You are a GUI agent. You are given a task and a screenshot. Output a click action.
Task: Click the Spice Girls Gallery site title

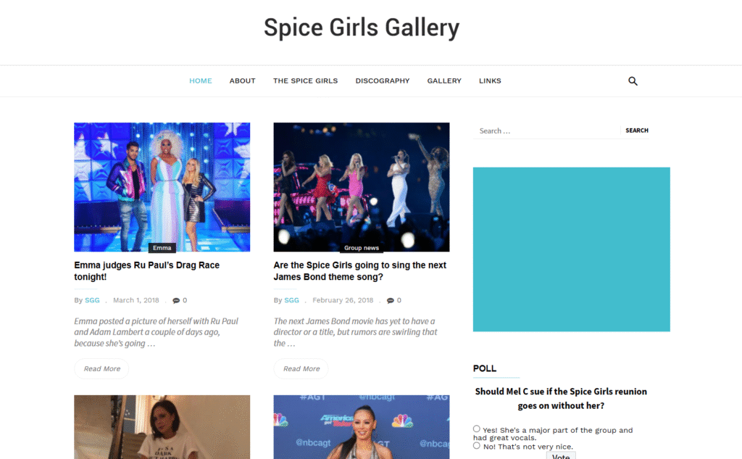(362, 28)
